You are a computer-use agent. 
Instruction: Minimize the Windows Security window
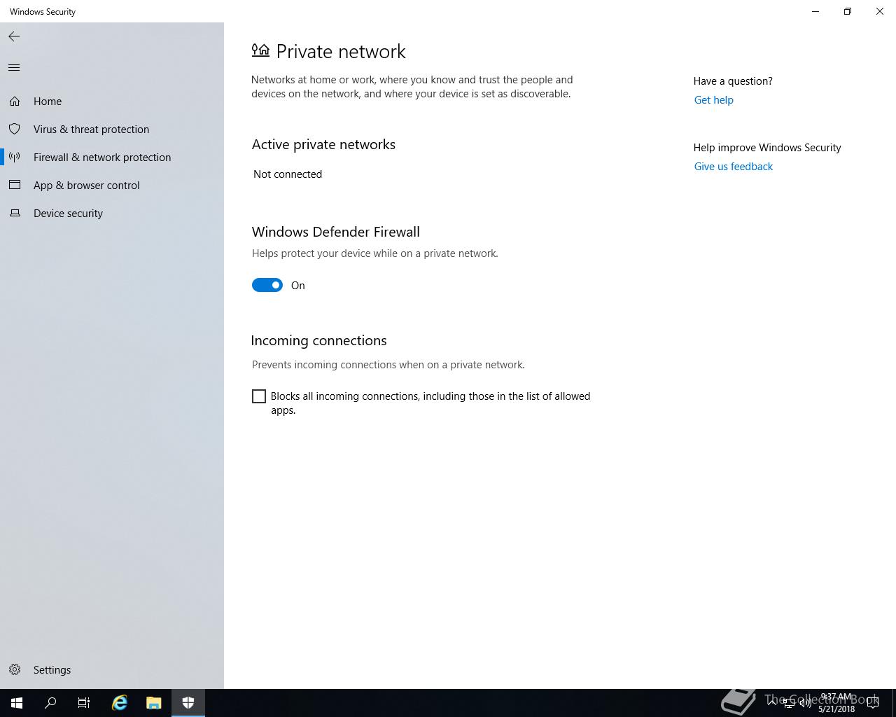point(815,11)
